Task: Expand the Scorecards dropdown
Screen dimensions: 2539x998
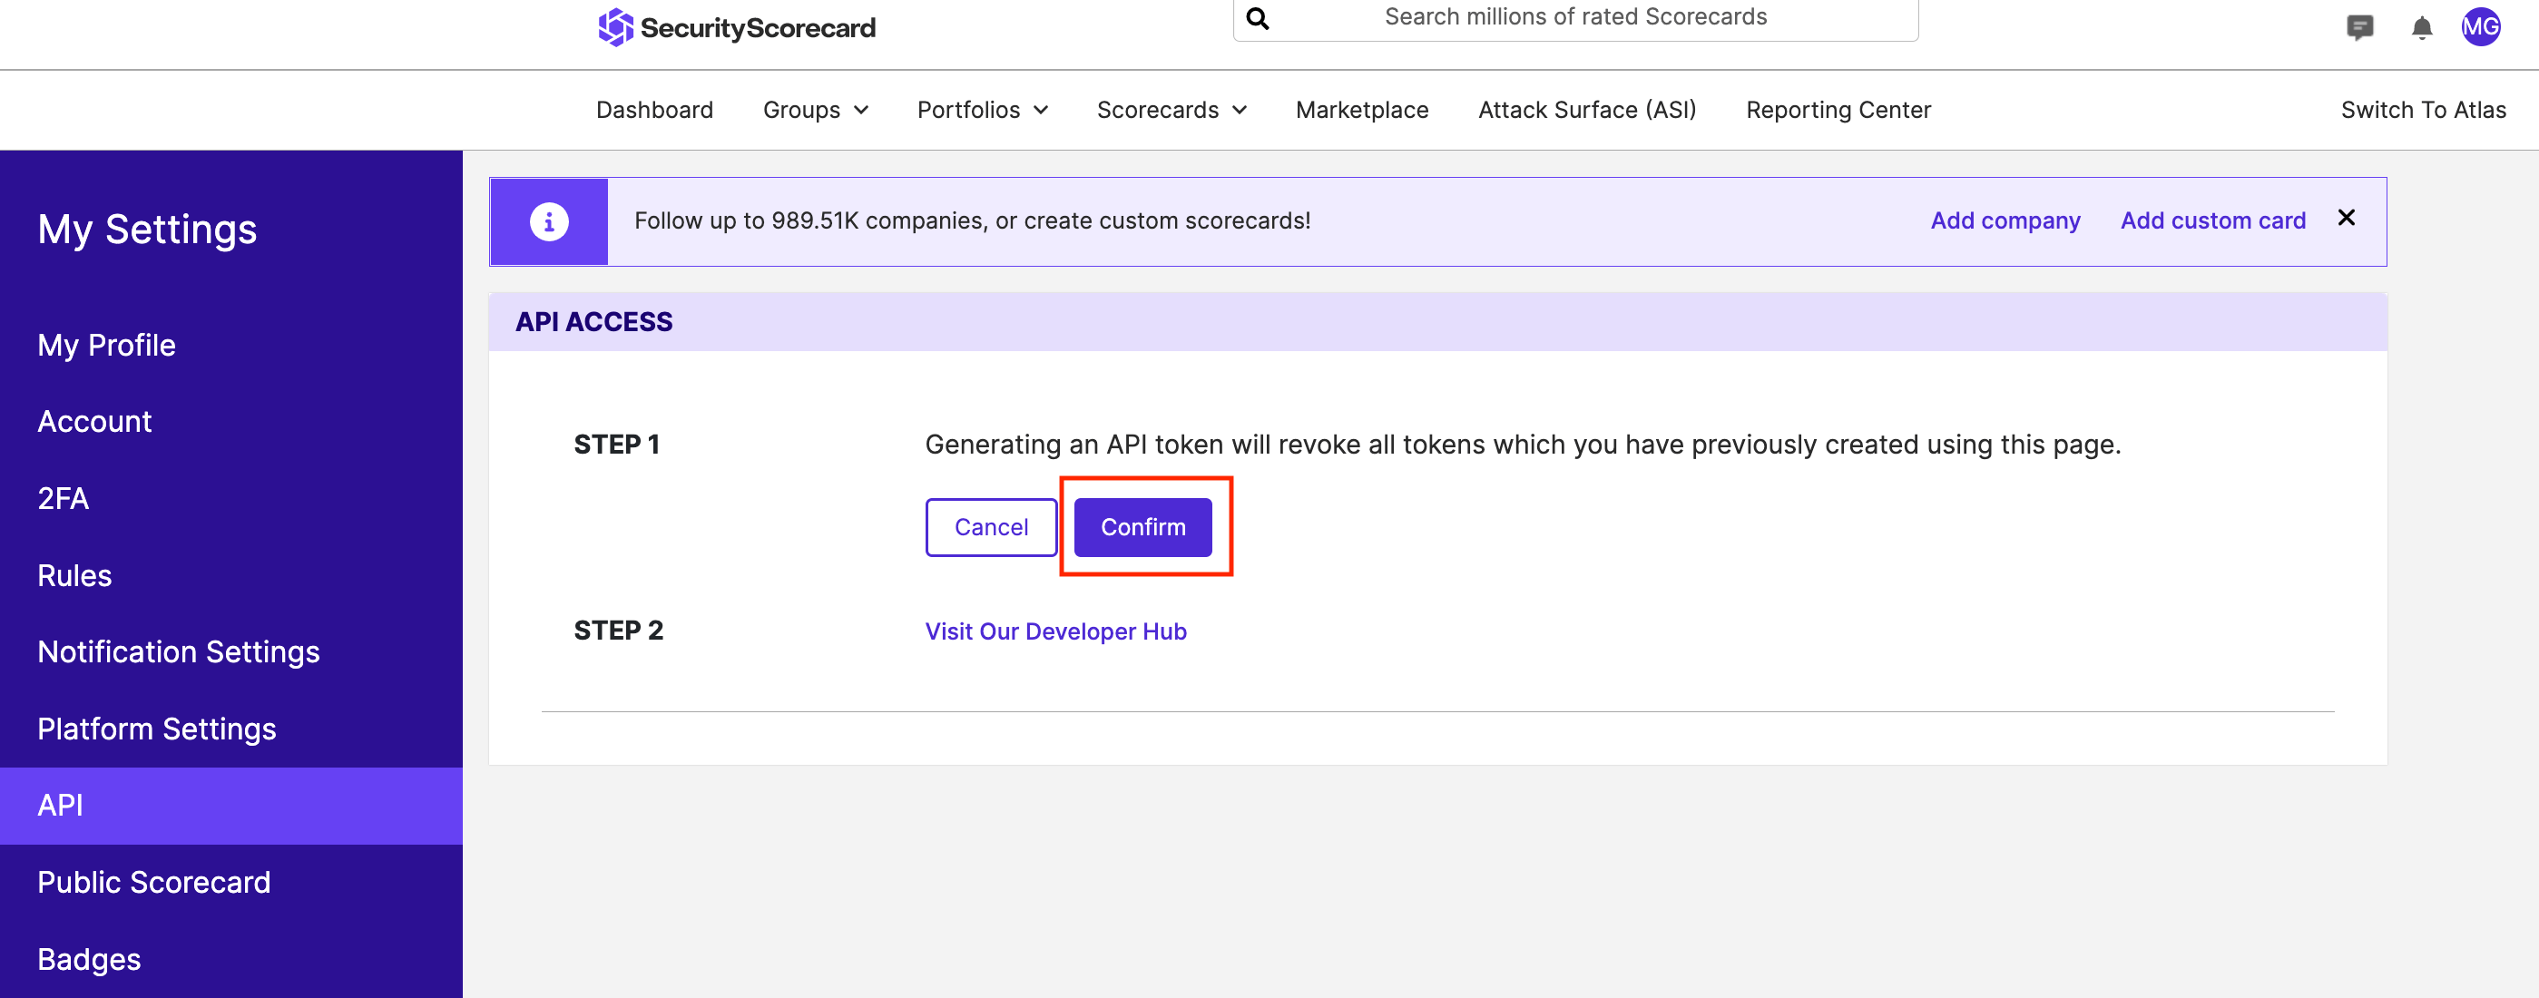Action: coord(1171,110)
